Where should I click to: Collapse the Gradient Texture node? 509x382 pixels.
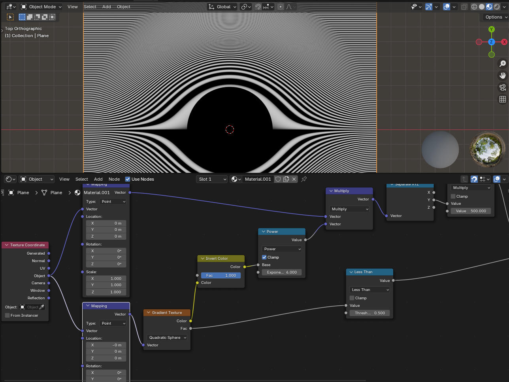point(149,313)
